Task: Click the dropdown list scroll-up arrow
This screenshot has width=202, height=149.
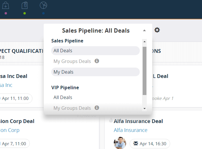Action: [x=144, y=42]
